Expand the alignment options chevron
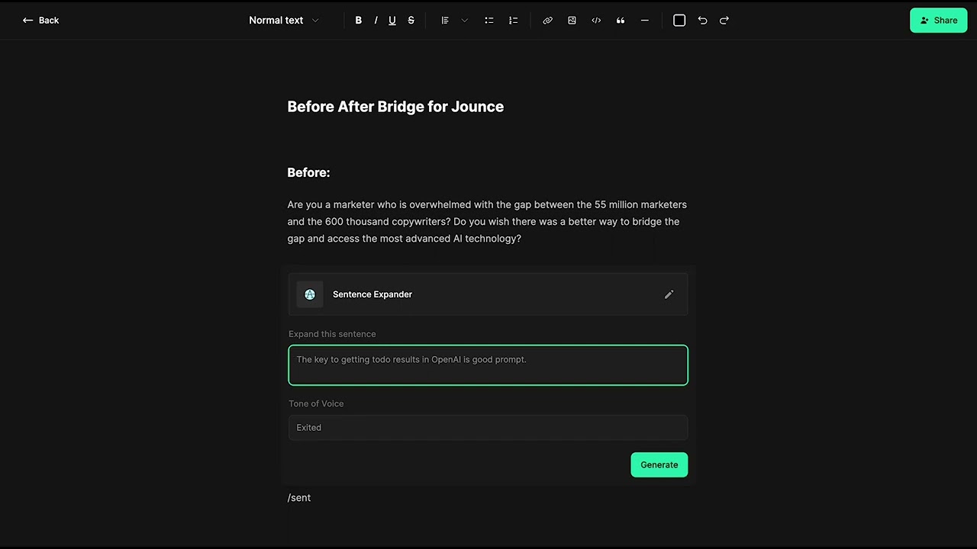Image resolution: width=977 pixels, height=549 pixels. pos(464,21)
